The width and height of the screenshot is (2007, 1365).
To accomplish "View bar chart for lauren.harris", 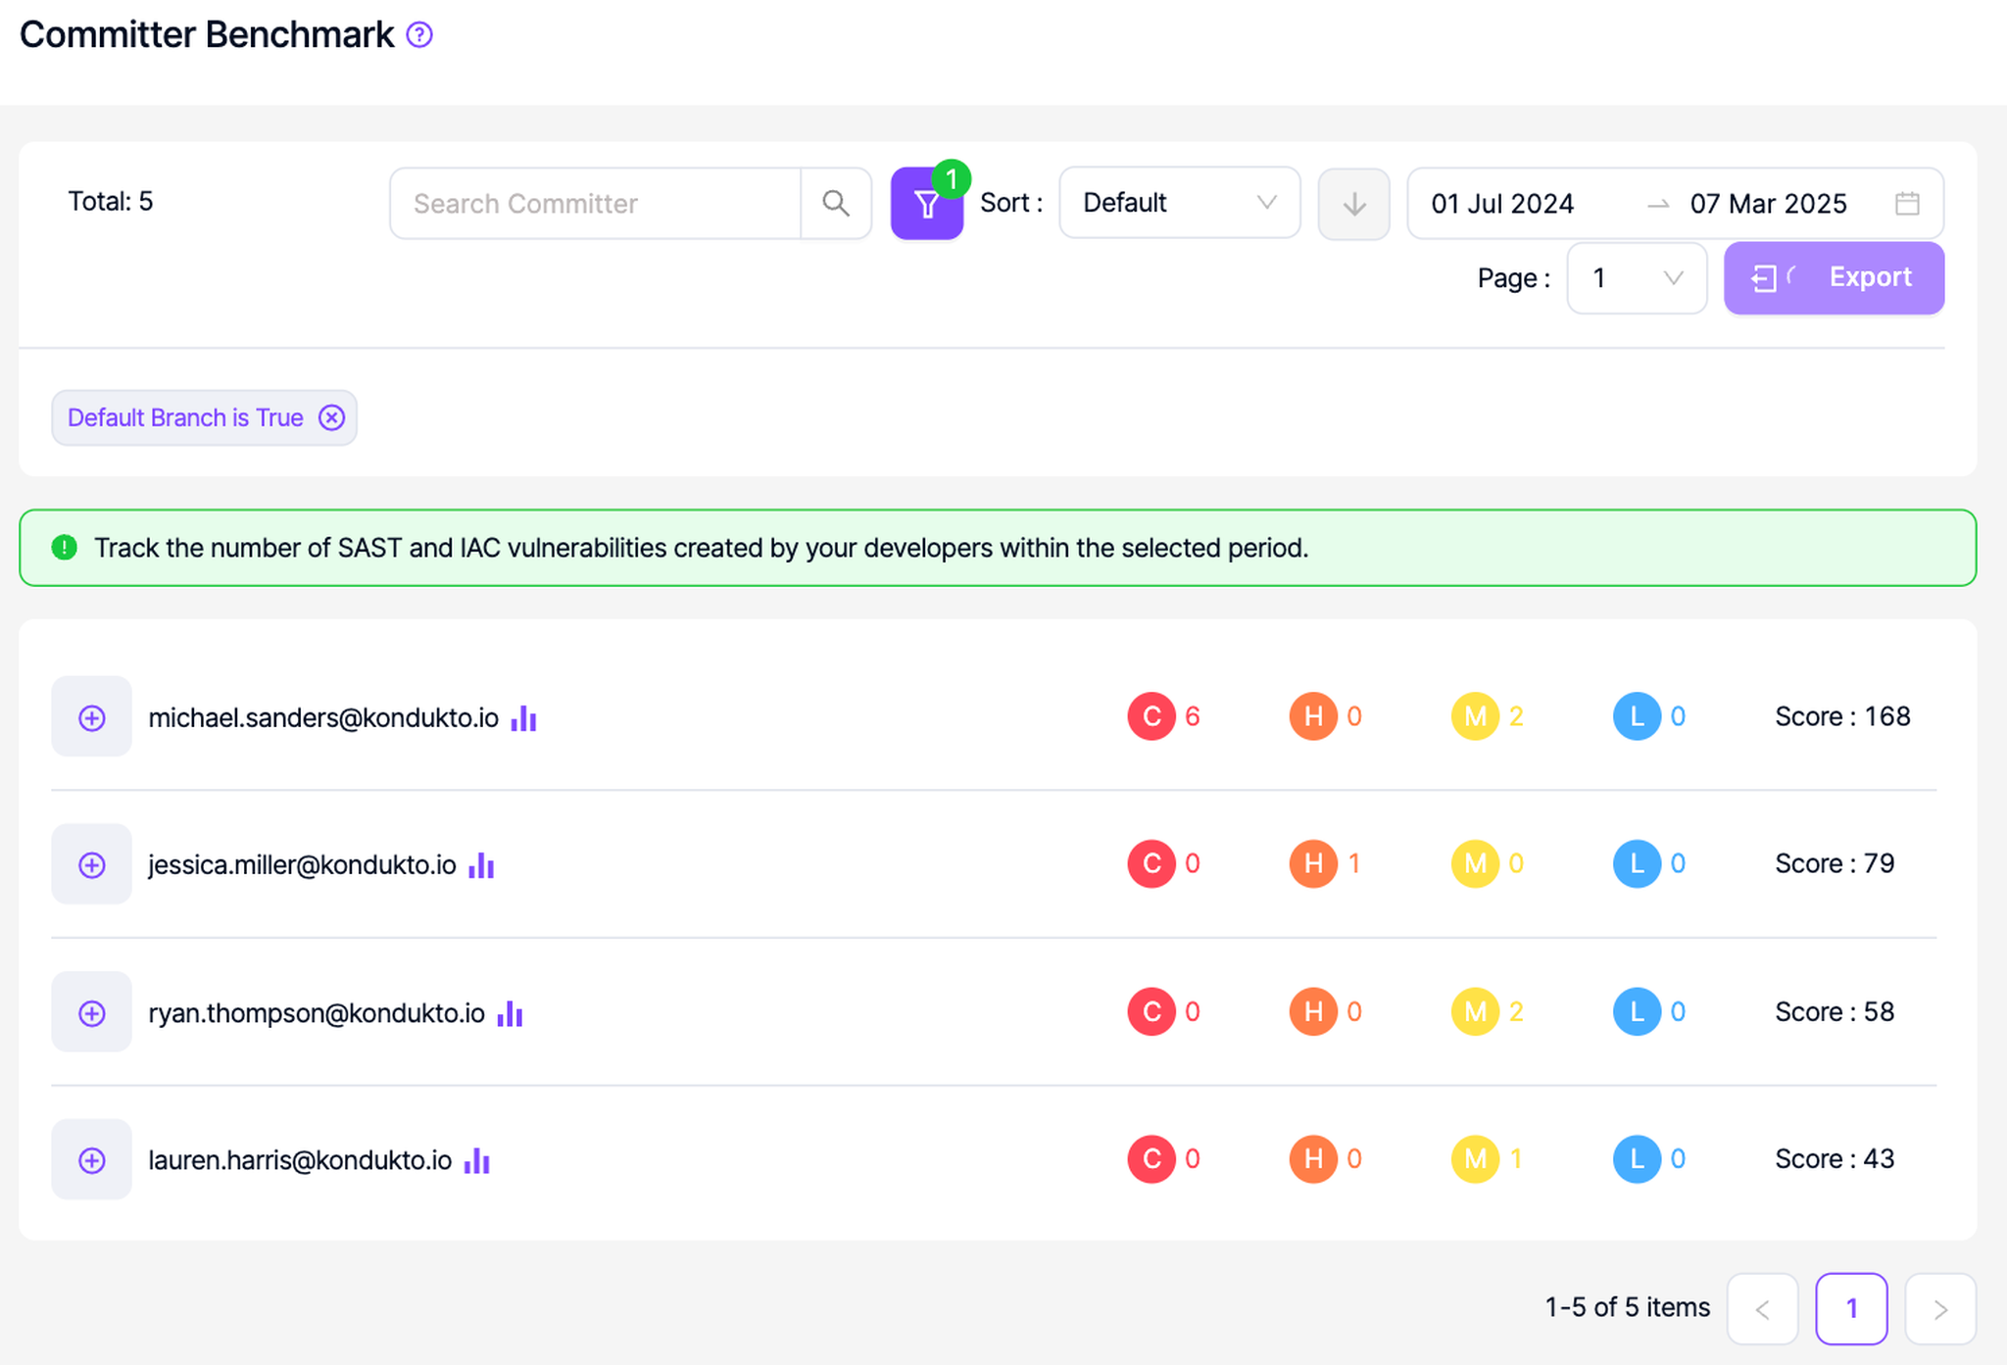I will 477,1160.
